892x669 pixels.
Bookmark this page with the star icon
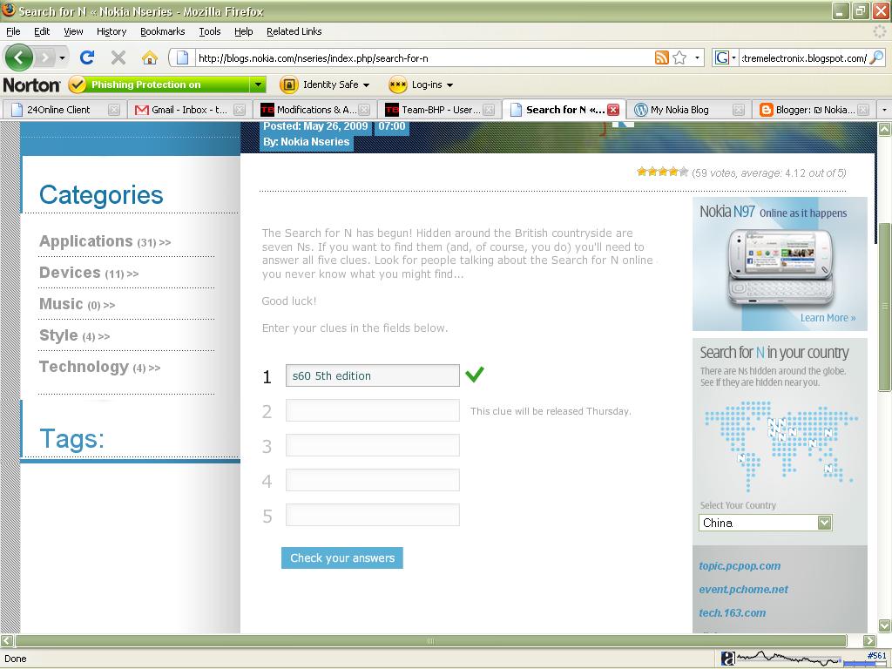679,57
